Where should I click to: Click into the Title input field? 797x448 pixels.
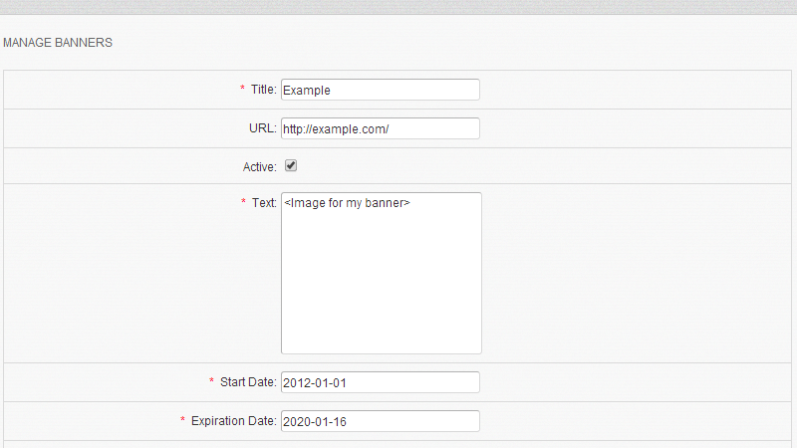tap(380, 90)
